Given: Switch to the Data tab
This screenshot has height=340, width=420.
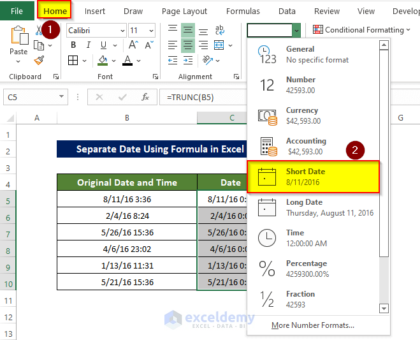Looking at the screenshot, I should click(x=287, y=11).
